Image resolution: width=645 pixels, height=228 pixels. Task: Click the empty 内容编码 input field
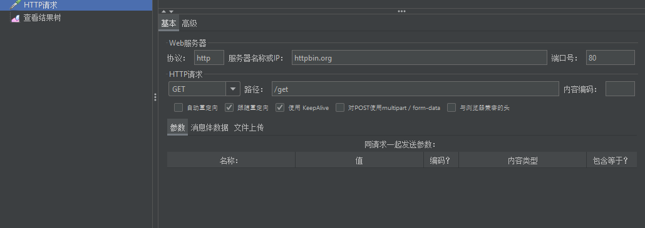[x=620, y=89]
